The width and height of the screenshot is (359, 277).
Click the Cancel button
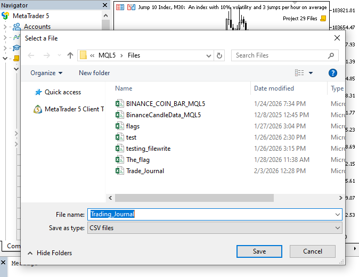pos(313,251)
